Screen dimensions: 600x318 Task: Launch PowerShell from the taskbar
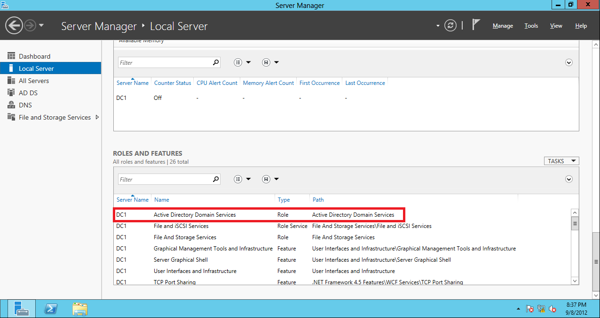(51, 309)
